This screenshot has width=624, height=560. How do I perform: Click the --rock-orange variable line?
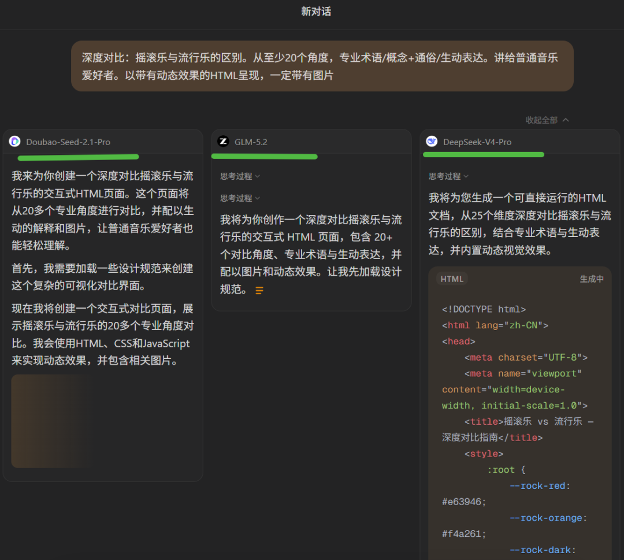[548, 518]
